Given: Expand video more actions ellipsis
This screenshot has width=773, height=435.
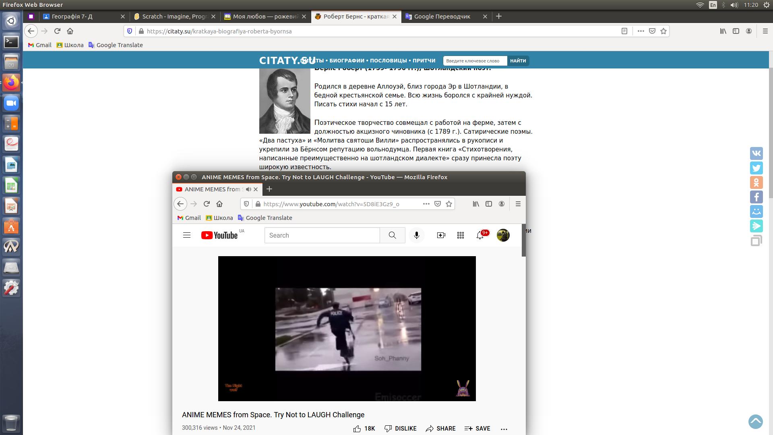Looking at the screenshot, I should click(x=504, y=429).
